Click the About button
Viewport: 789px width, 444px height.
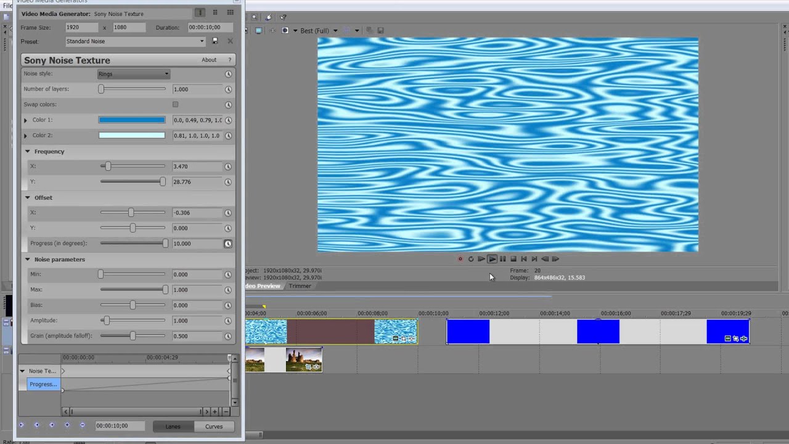[x=209, y=60]
